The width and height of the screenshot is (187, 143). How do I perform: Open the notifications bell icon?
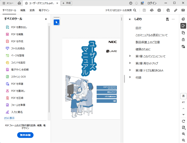(137, 3)
